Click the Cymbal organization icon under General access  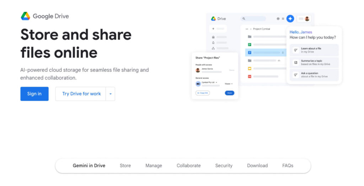[x=198, y=84]
